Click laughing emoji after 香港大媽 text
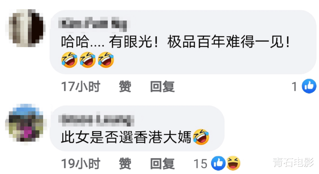The width and height of the screenshot is (319, 174). click(x=201, y=137)
